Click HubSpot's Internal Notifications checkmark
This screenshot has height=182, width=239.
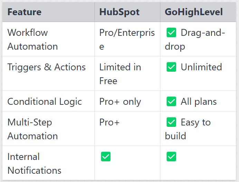pyautogui.click(x=106, y=156)
